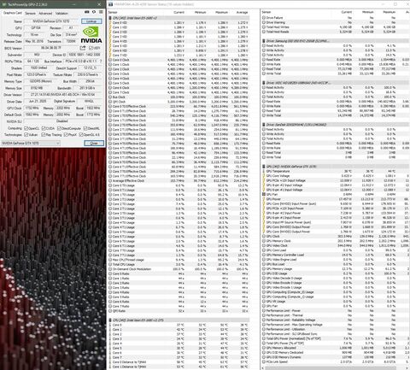
Task: Open the Advanced tab in GPU-Z
Action: [x=45, y=13]
